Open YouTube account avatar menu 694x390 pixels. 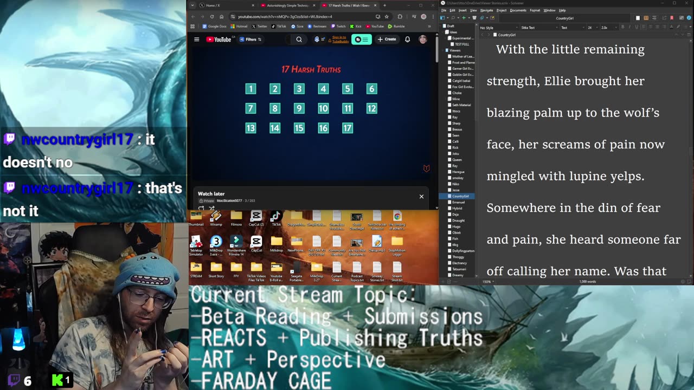(422, 39)
